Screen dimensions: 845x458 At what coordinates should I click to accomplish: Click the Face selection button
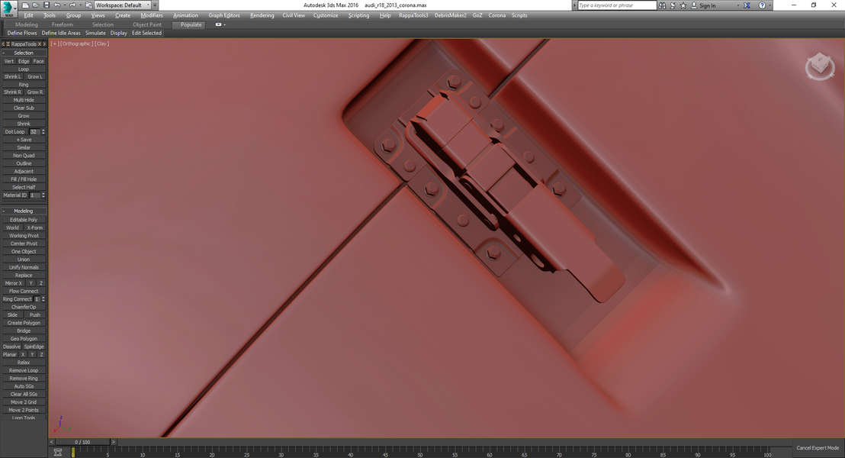pyautogui.click(x=38, y=61)
